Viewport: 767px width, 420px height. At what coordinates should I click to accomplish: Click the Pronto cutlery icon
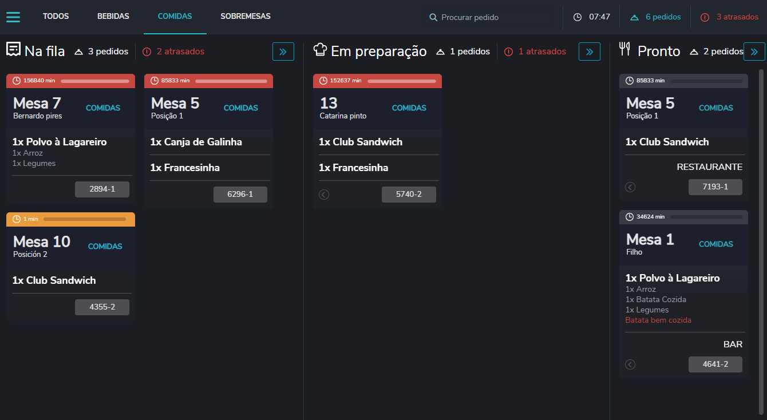[625, 50]
